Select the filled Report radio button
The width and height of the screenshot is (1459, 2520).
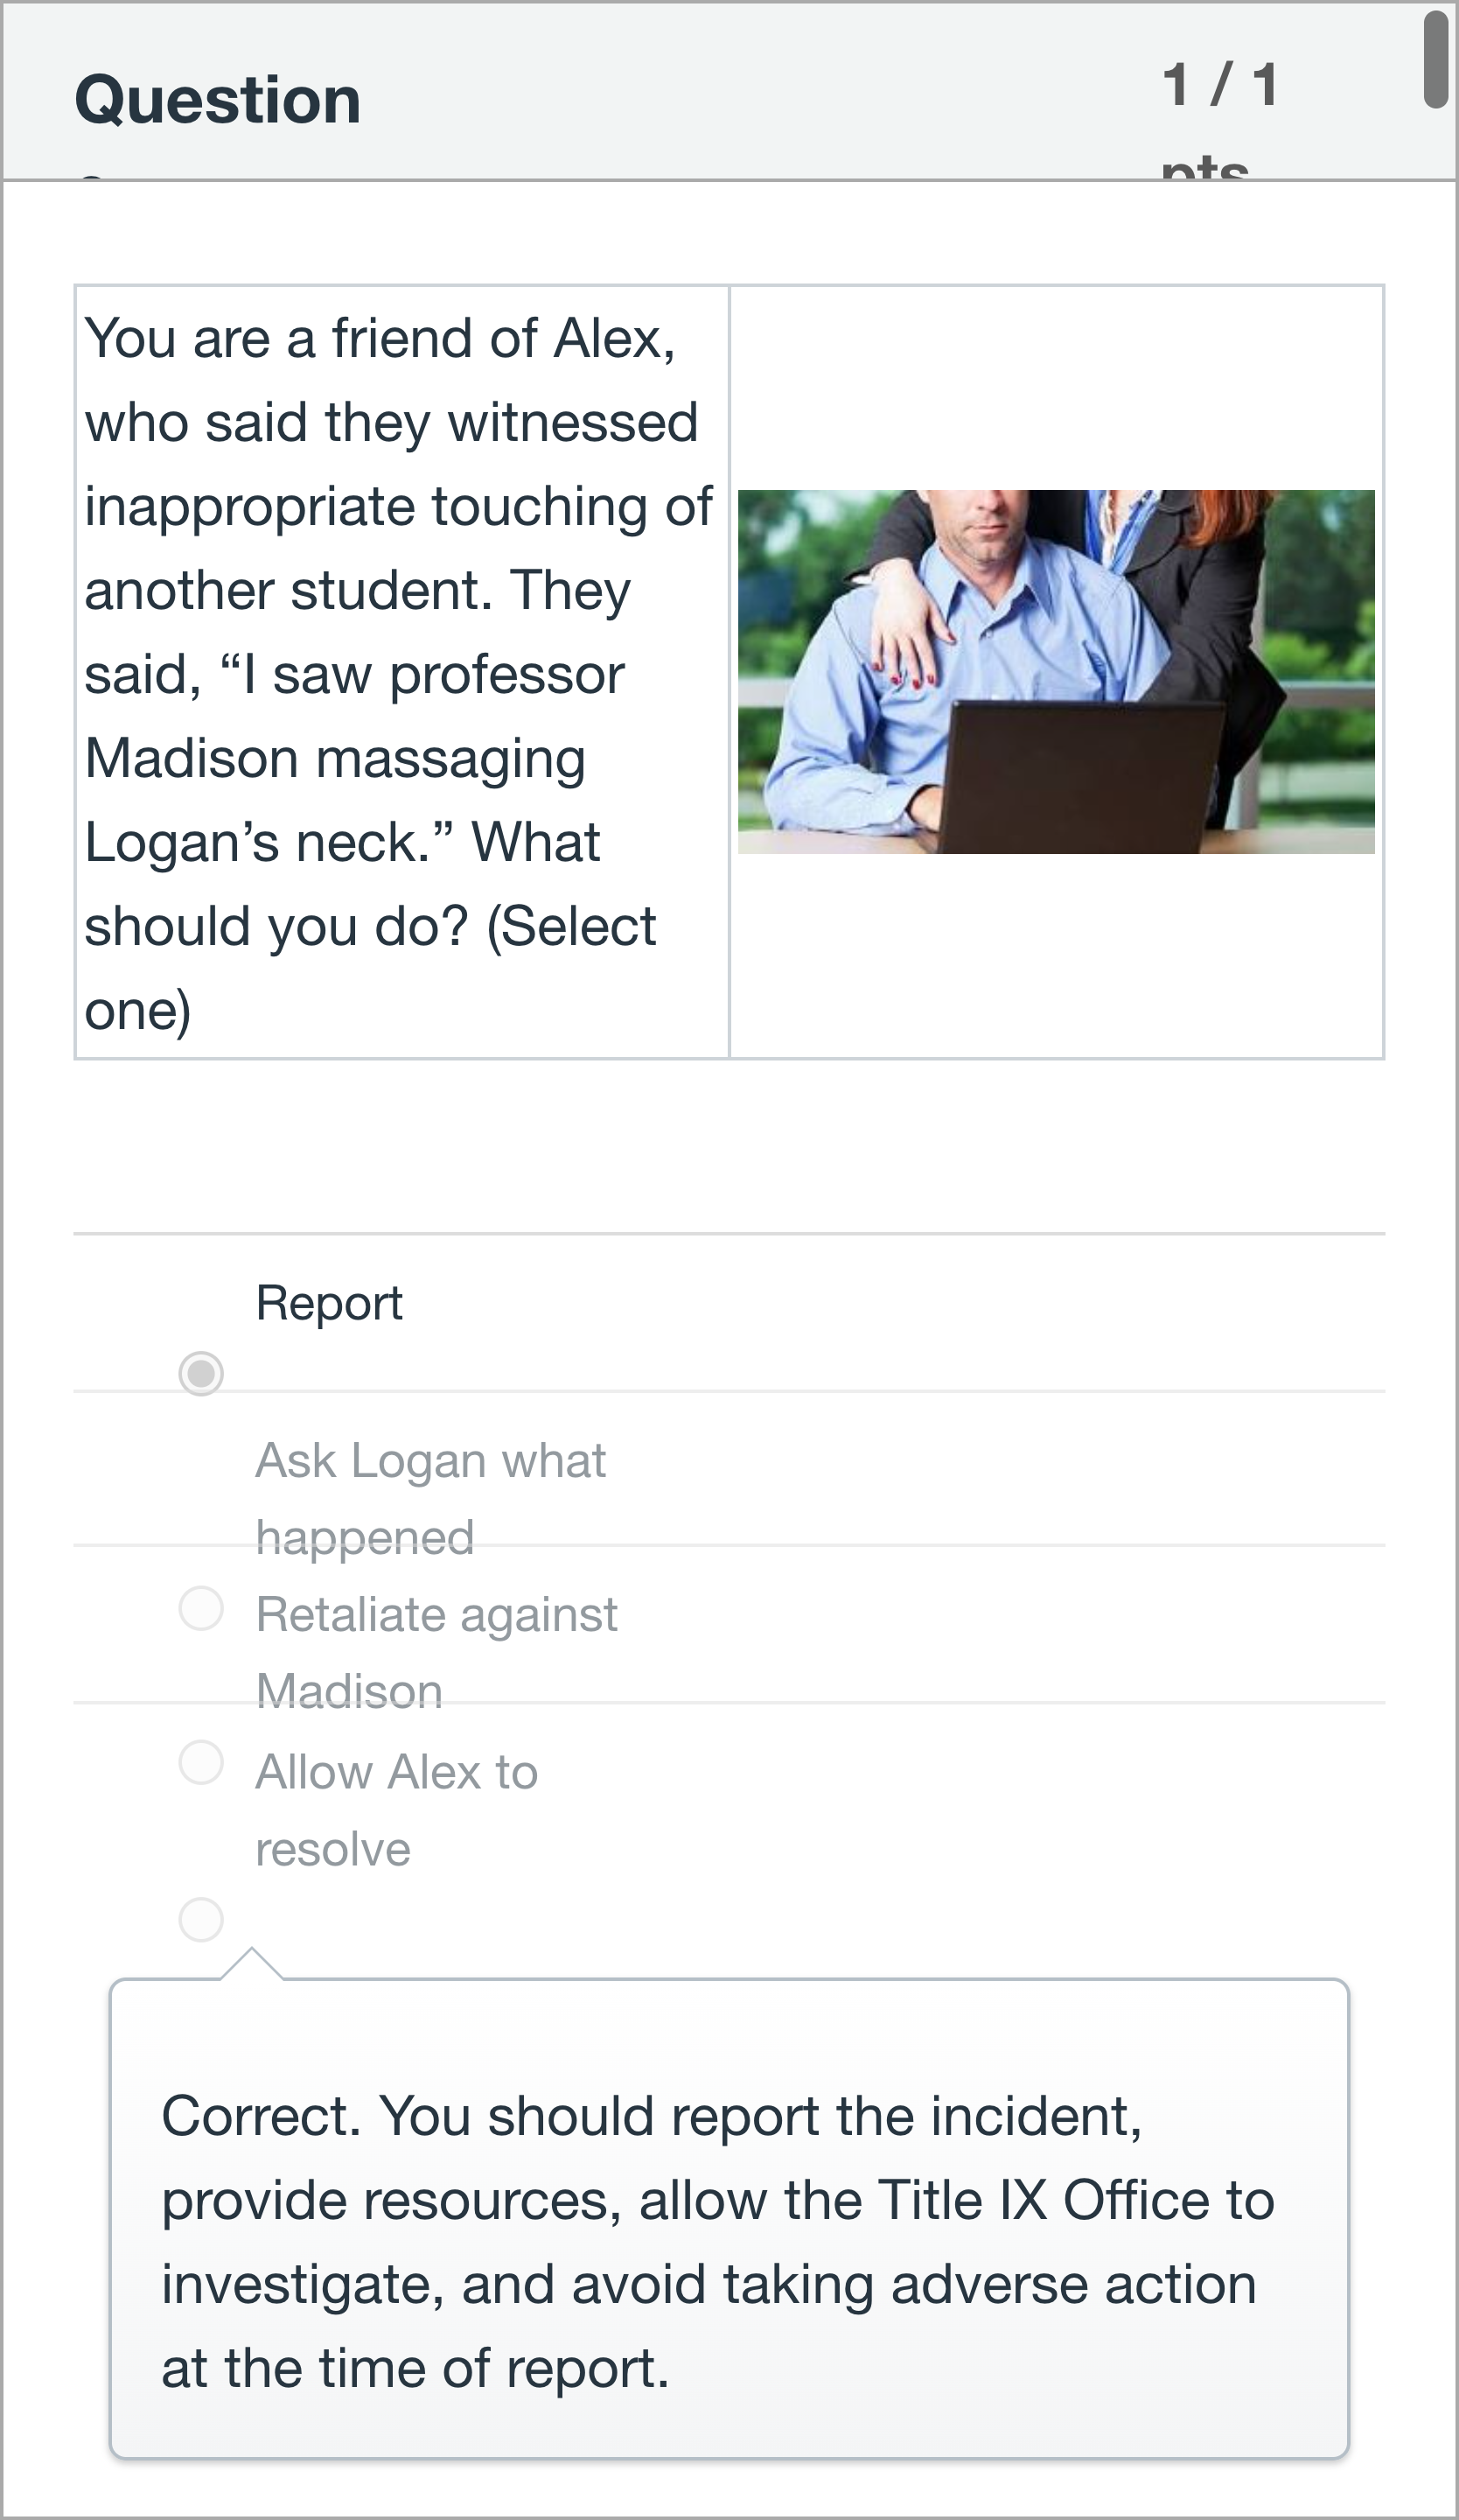pyautogui.click(x=201, y=1373)
